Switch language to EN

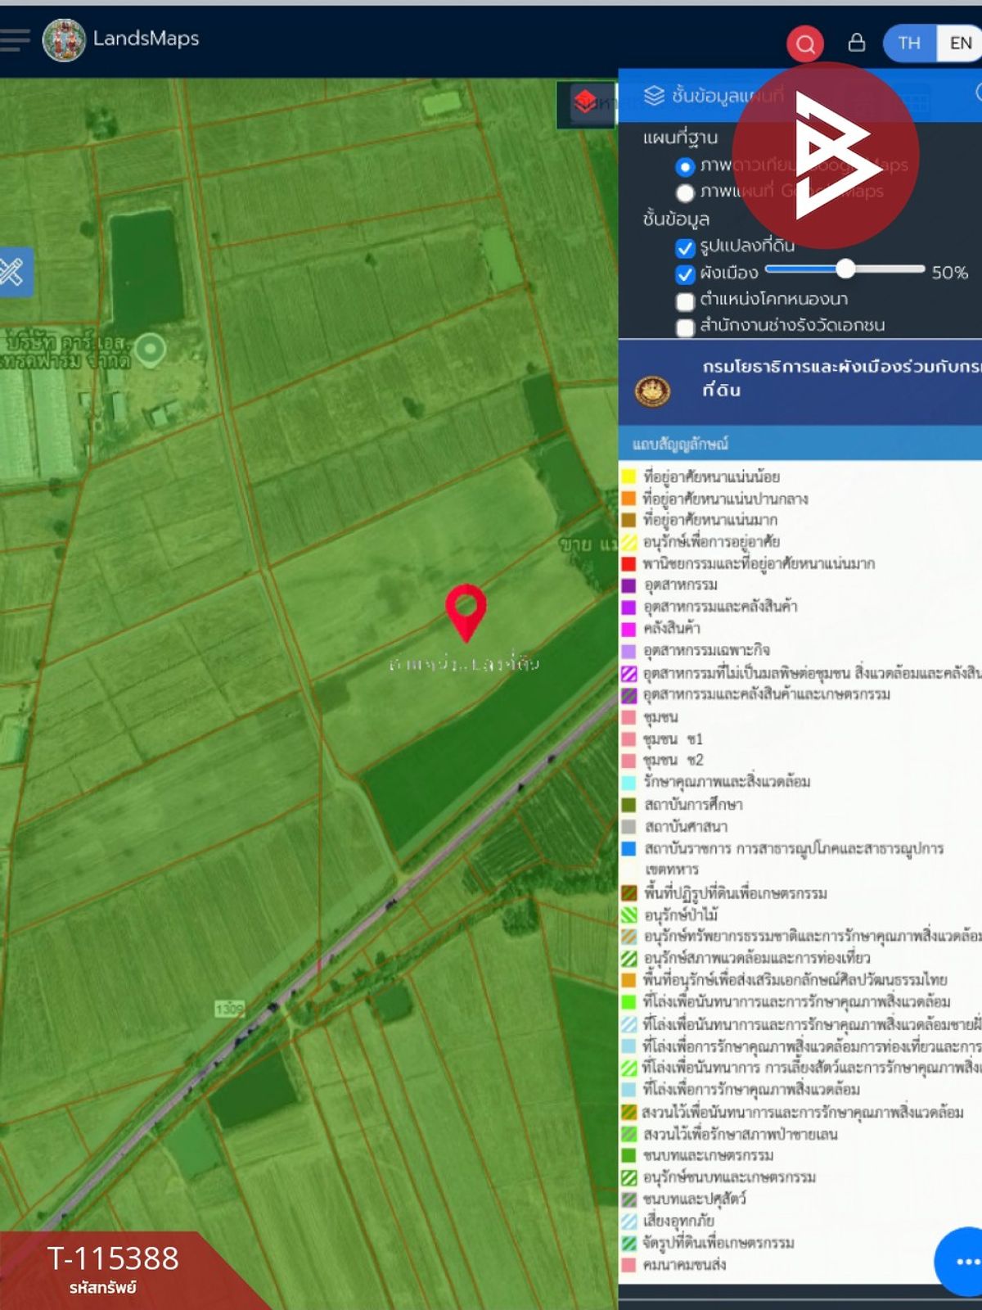point(960,43)
